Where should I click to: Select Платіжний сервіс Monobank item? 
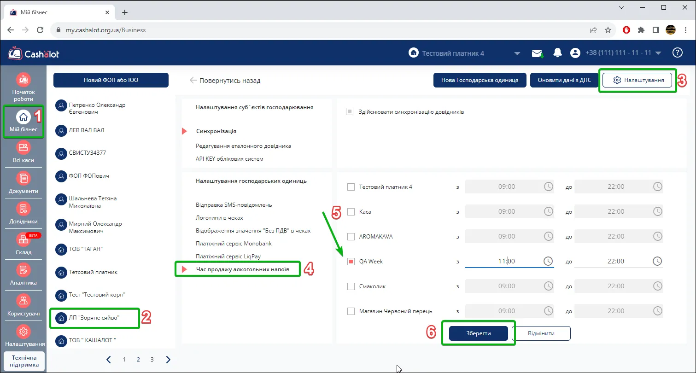(x=234, y=243)
